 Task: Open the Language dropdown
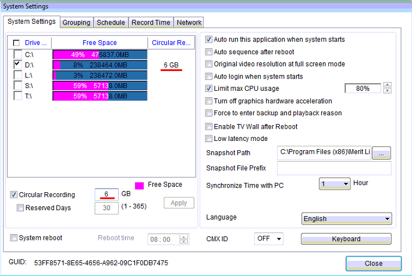tap(346, 219)
